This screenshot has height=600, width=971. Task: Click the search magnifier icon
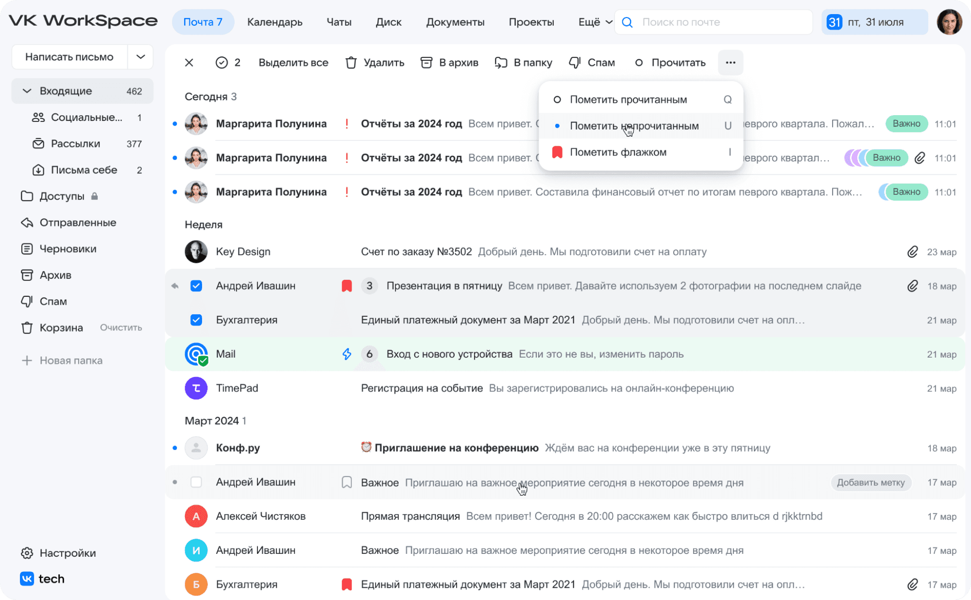pos(627,22)
